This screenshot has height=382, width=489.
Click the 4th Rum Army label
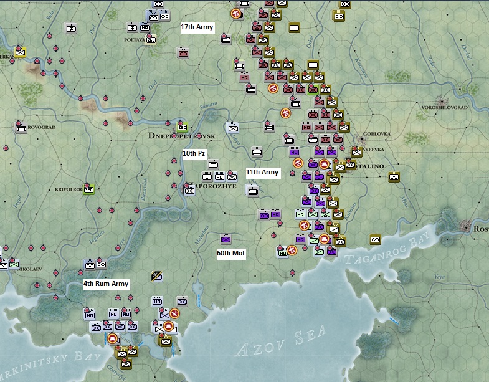pyautogui.click(x=106, y=284)
